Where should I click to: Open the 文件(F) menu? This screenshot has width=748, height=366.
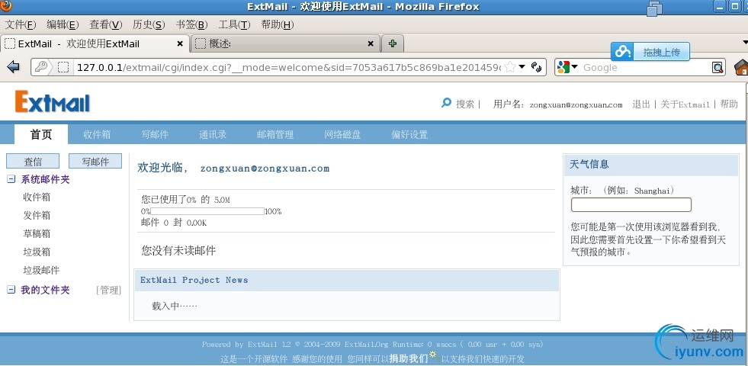(x=20, y=24)
